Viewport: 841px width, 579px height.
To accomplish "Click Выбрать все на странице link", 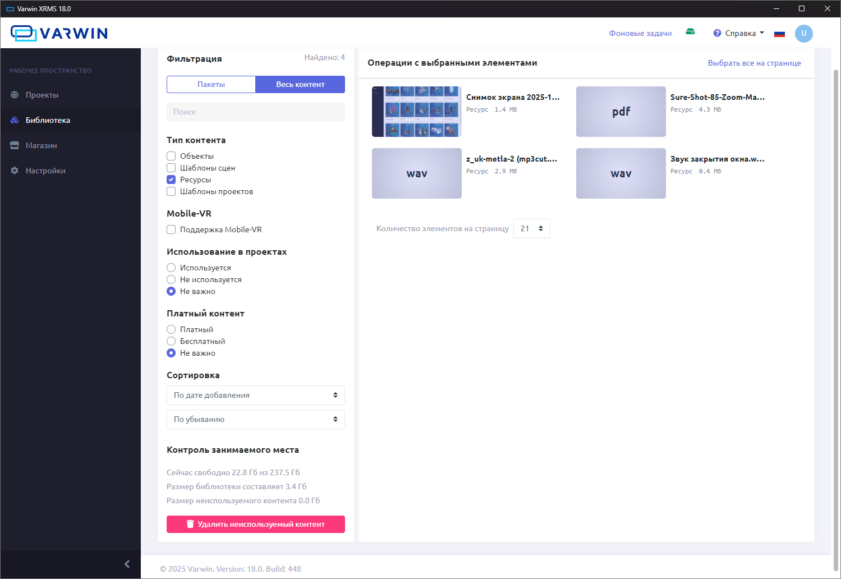I will pyautogui.click(x=754, y=63).
